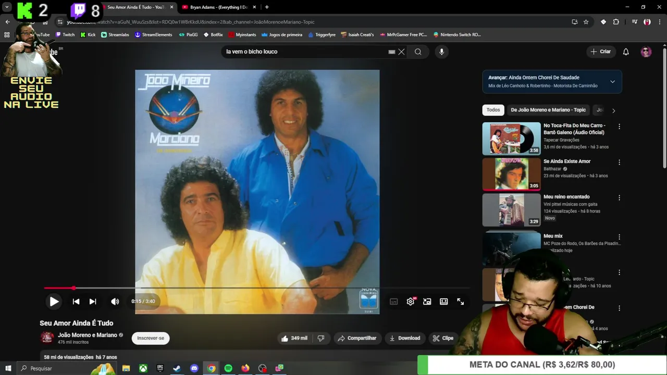
Task: Skip to the previous video
Action: 76,301
